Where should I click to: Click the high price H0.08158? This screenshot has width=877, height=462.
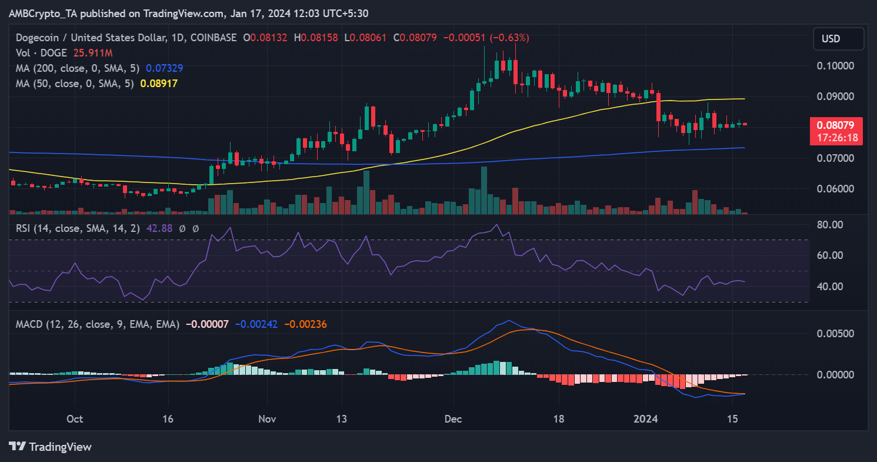coord(316,38)
